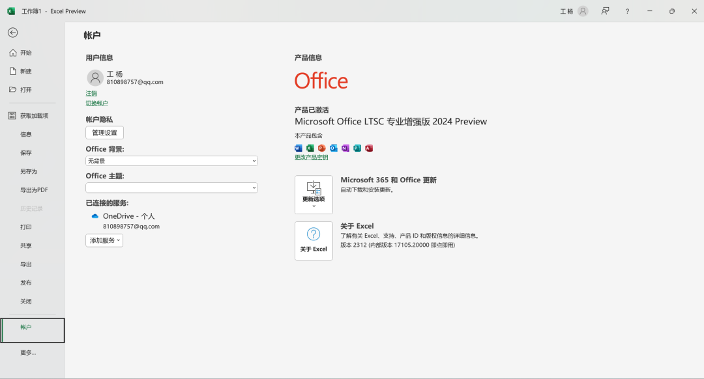This screenshot has width=704, height=379.
Task: Close the Excel Preview window
Action: click(694, 11)
